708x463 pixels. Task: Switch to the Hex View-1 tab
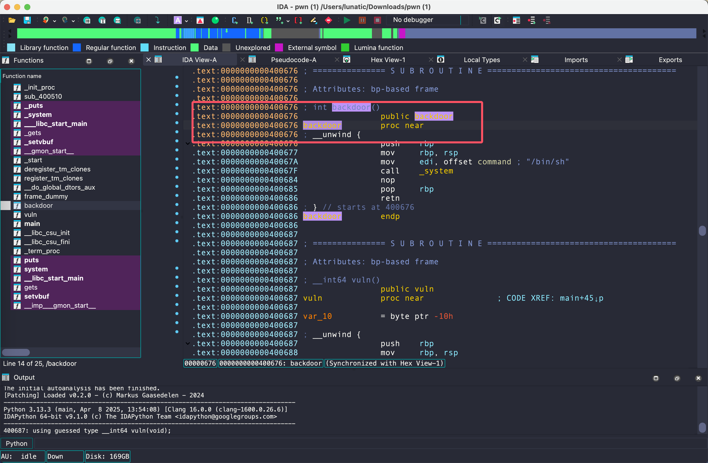point(388,60)
